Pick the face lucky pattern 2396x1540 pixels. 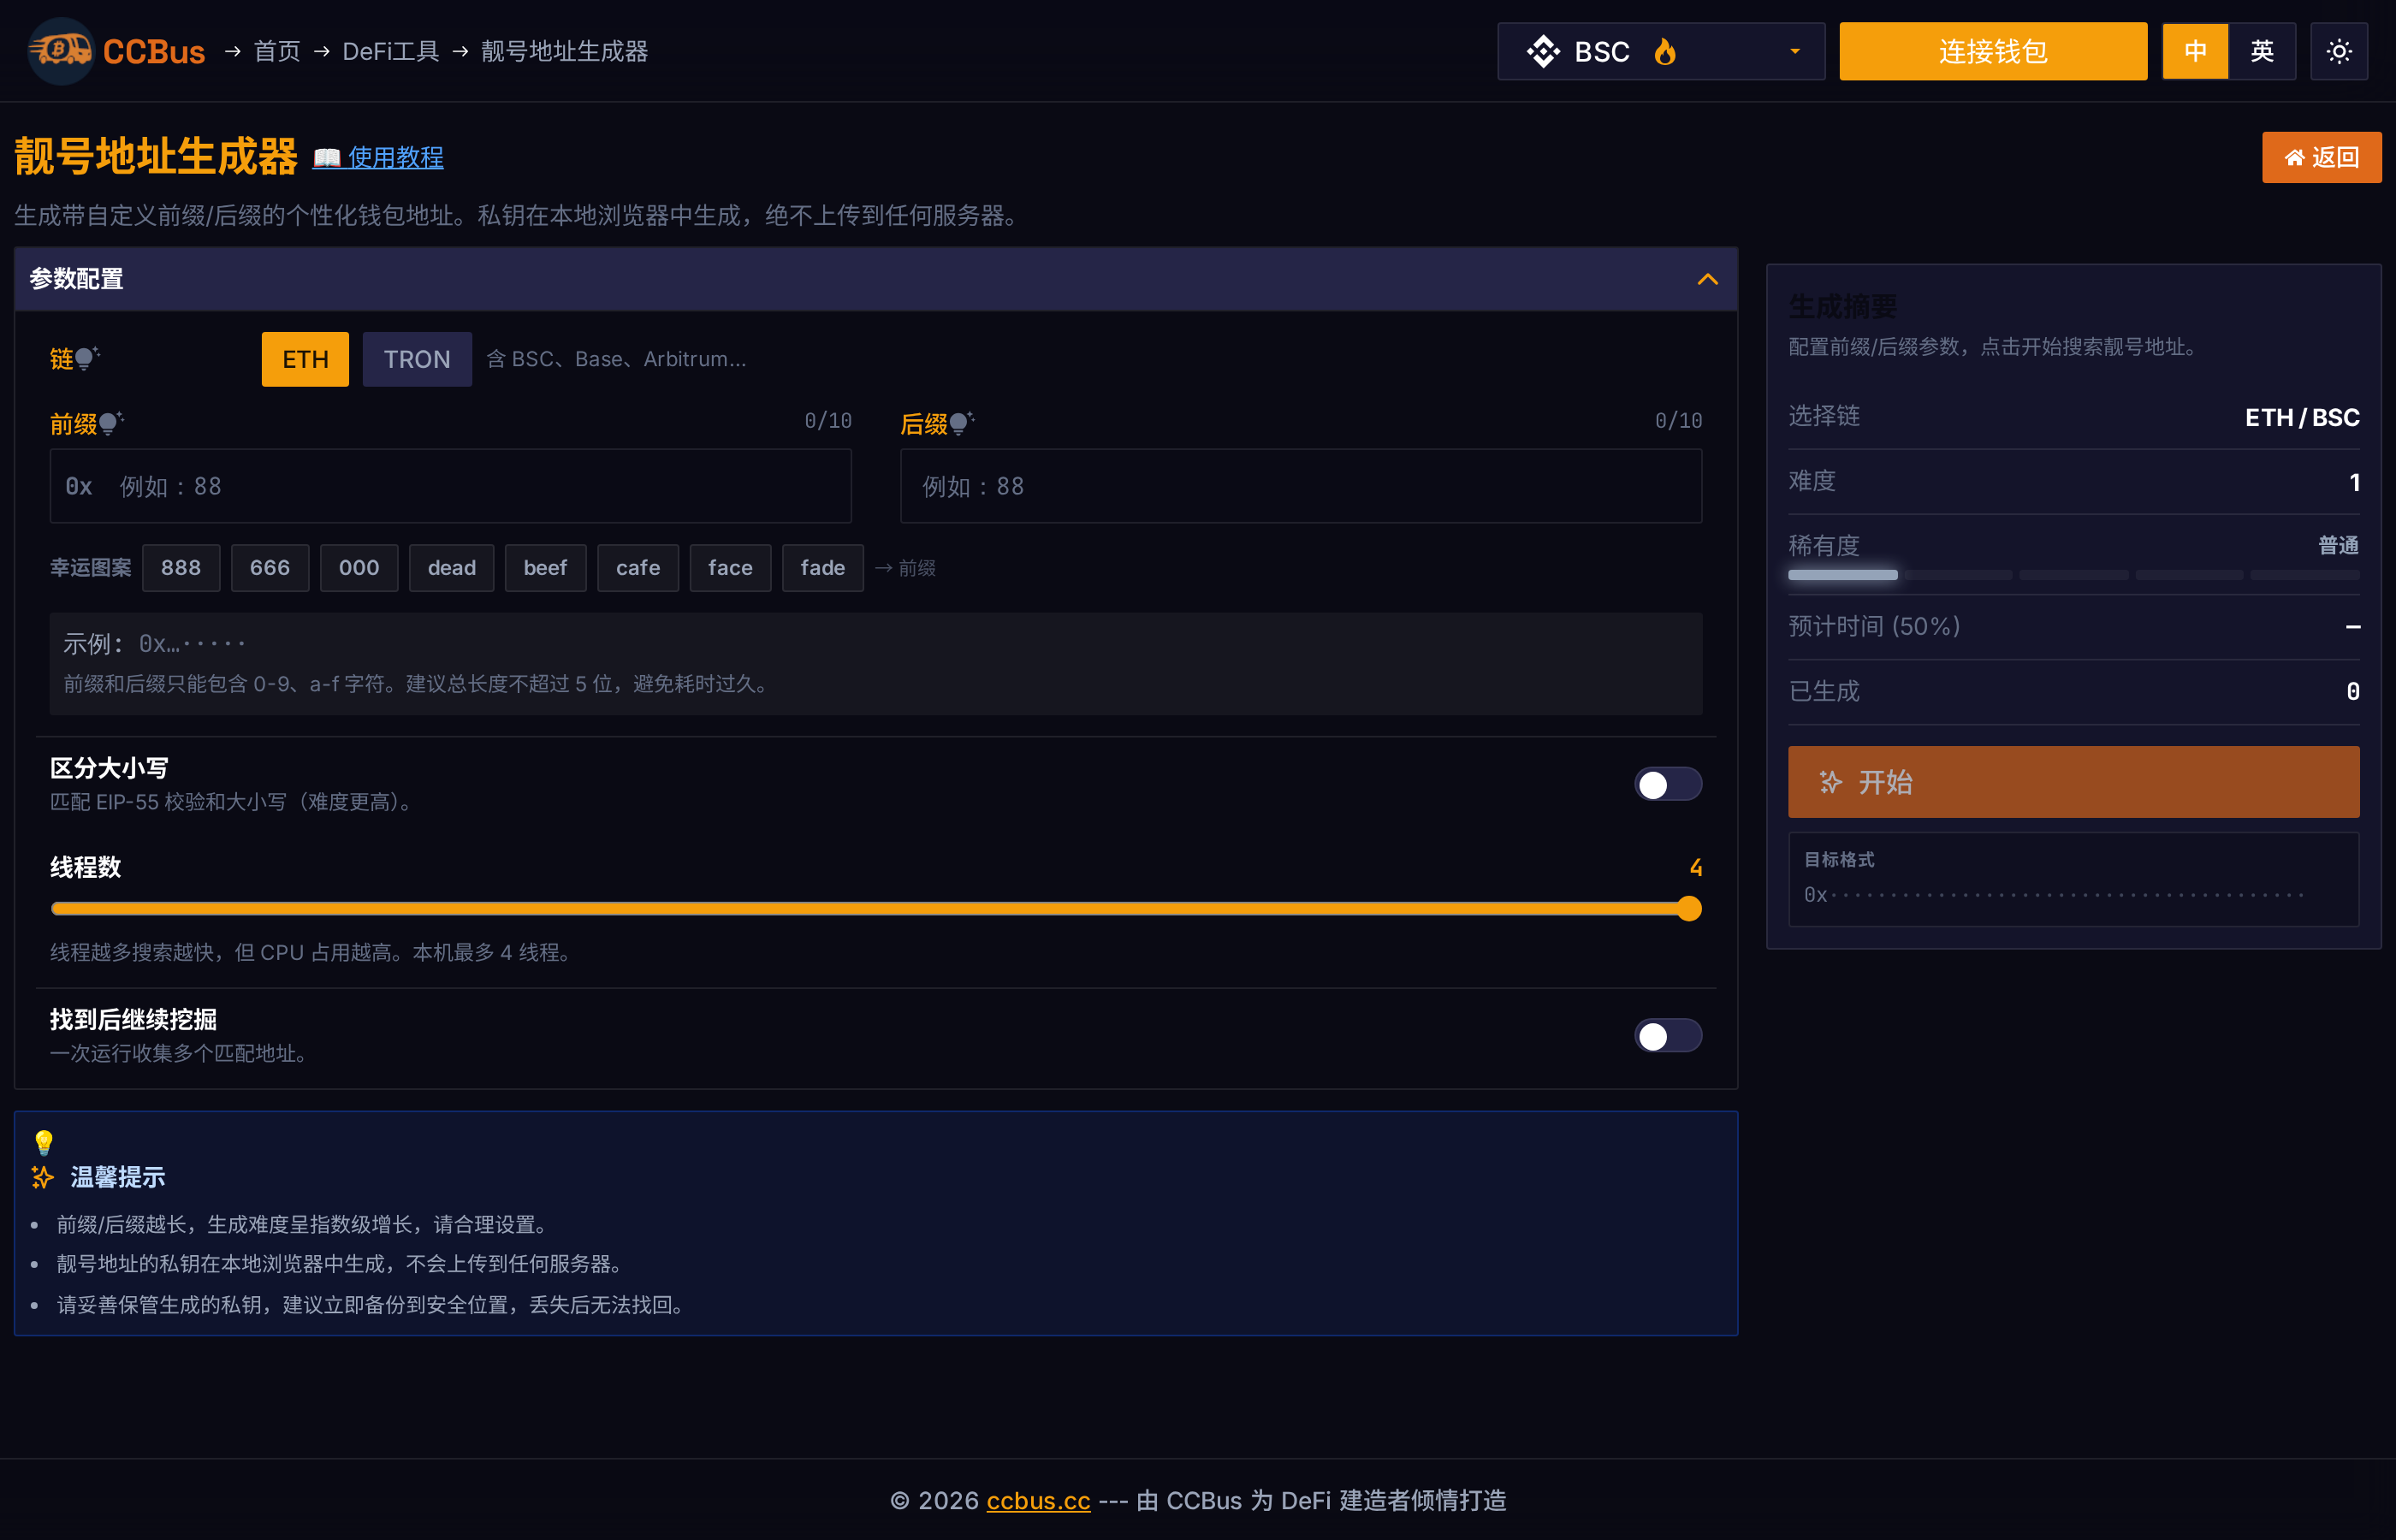731,568
